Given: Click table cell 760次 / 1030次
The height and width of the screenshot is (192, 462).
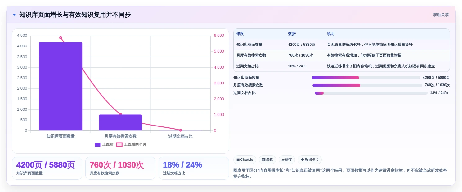Looking at the screenshot, I should [x=300, y=55].
